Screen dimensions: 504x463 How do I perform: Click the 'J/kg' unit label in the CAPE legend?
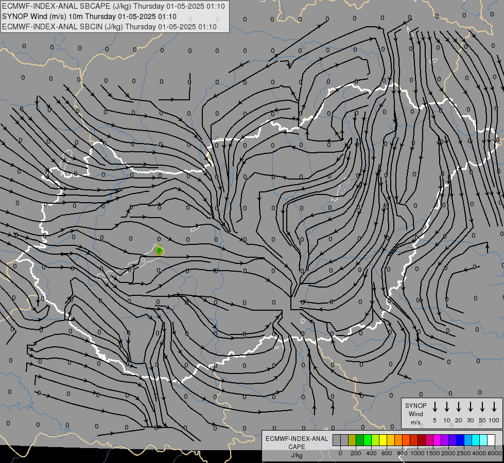(297, 455)
